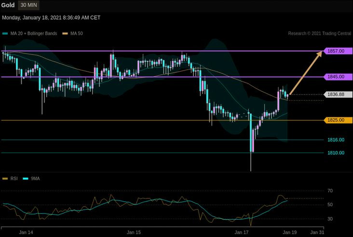This screenshot has height=237, width=353.
Task: Click the Research © 2021 Trading Central text
Action: click(319, 34)
